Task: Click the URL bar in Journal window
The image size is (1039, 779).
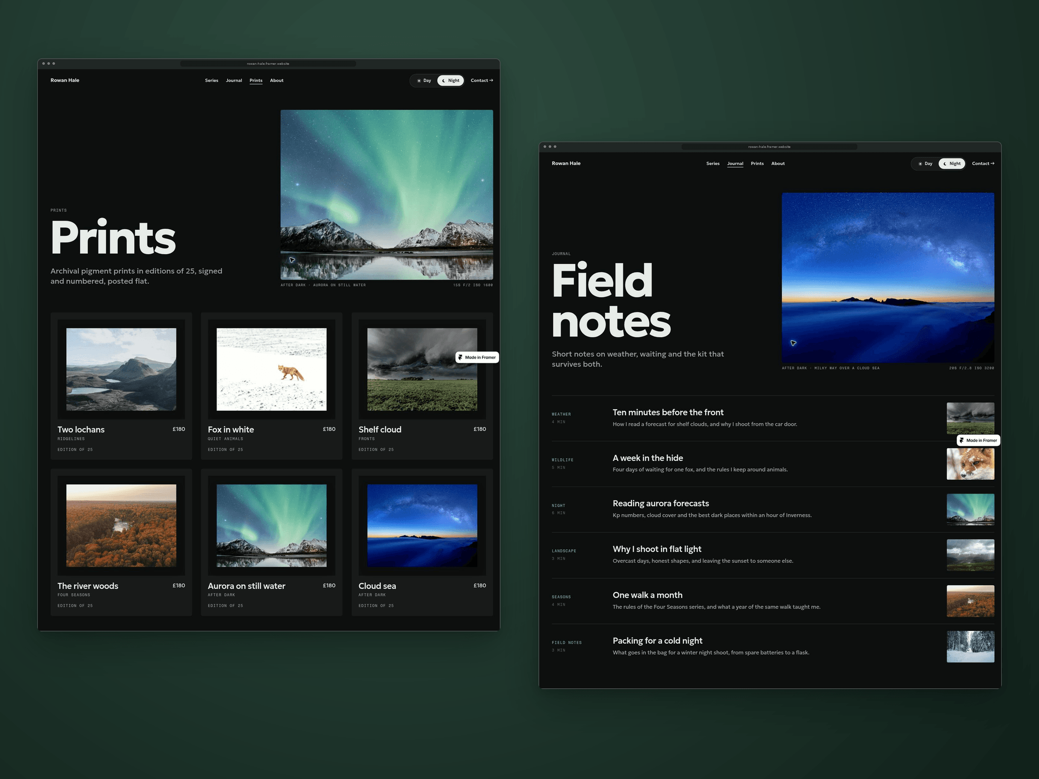Action: 769,147
